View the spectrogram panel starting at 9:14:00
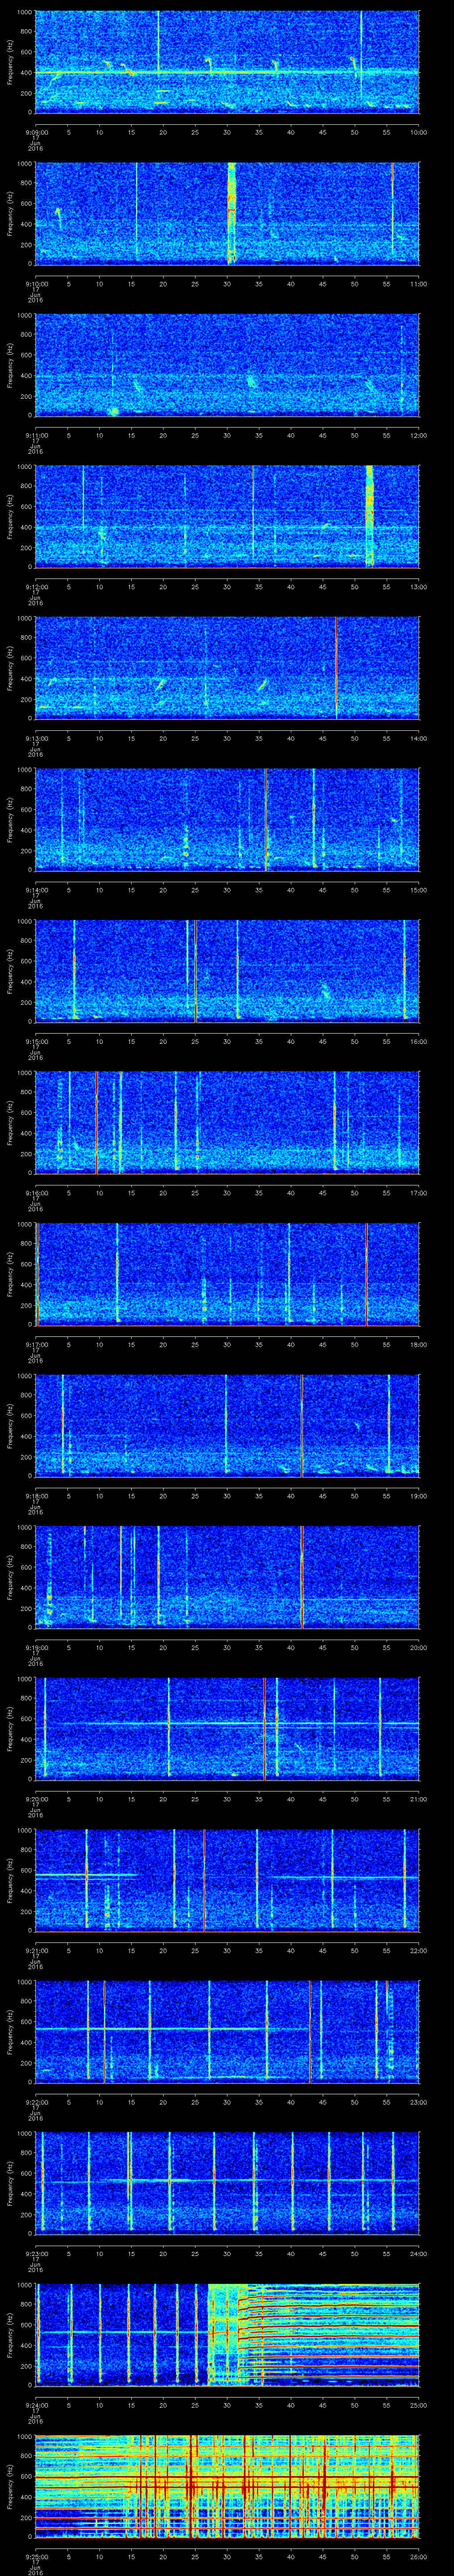The image size is (454, 2576). (227, 820)
